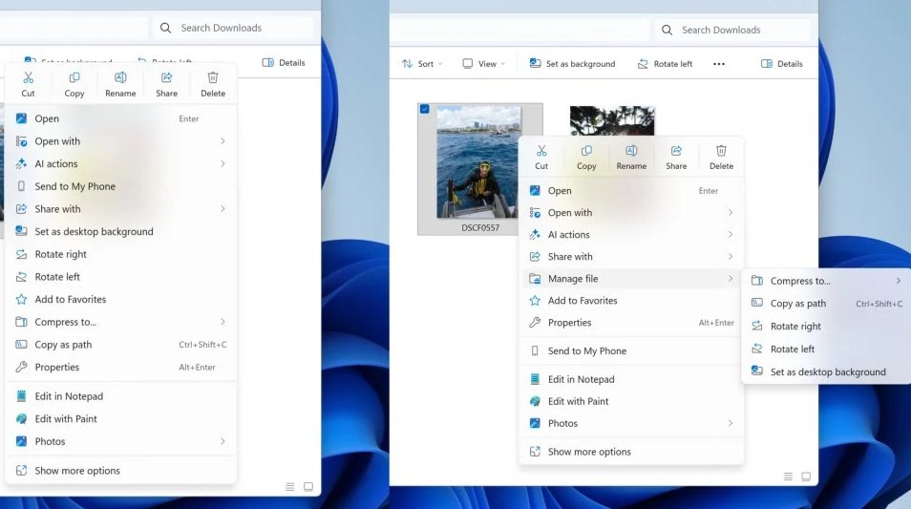911x509 pixels.
Task: Expand Share with submenu in left menu
Action: [222, 208]
